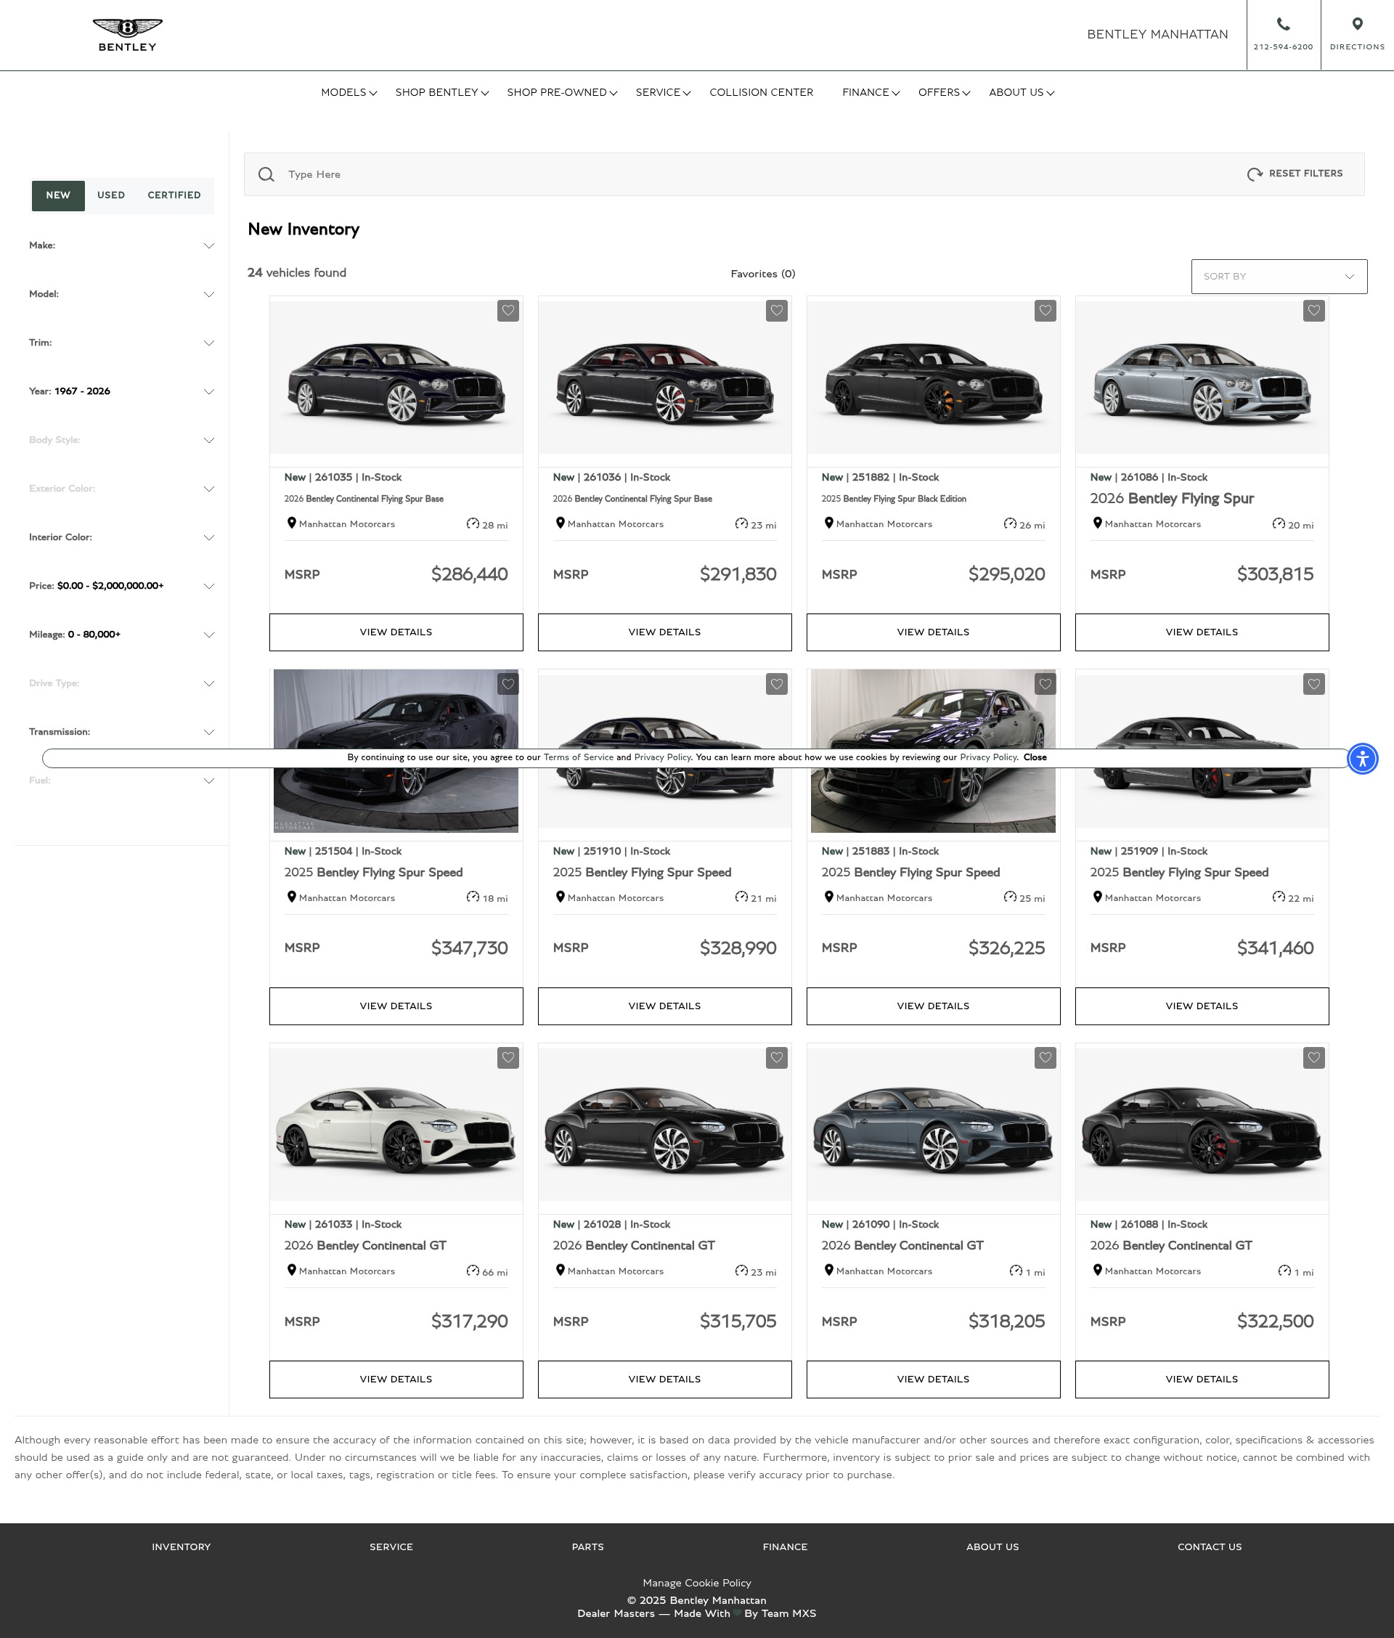The image size is (1394, 1638).
Task: Open the SERVICE nav menu
Action: (x=663, y=92)
